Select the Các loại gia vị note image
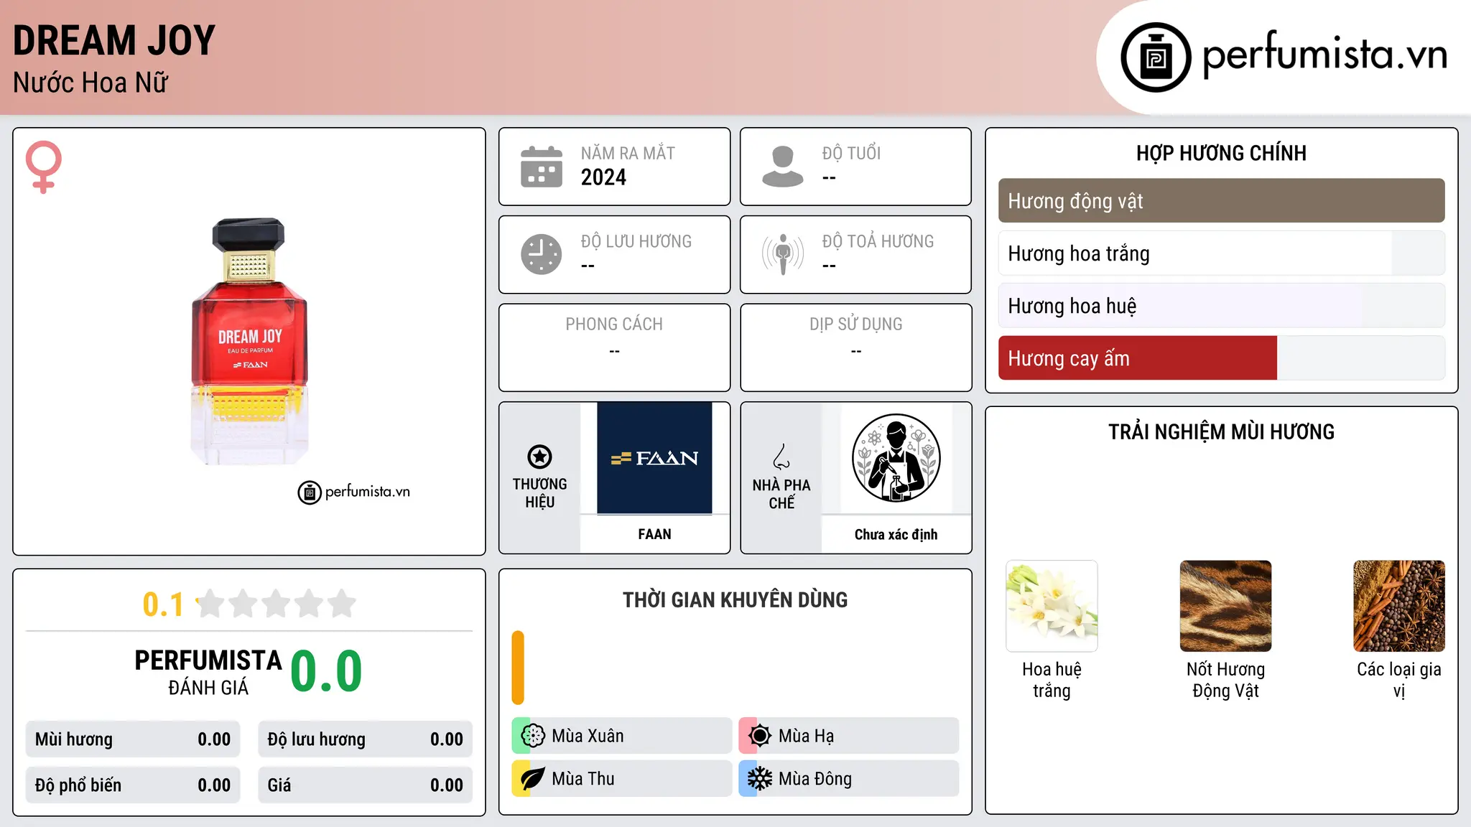 click(1399, 606)
